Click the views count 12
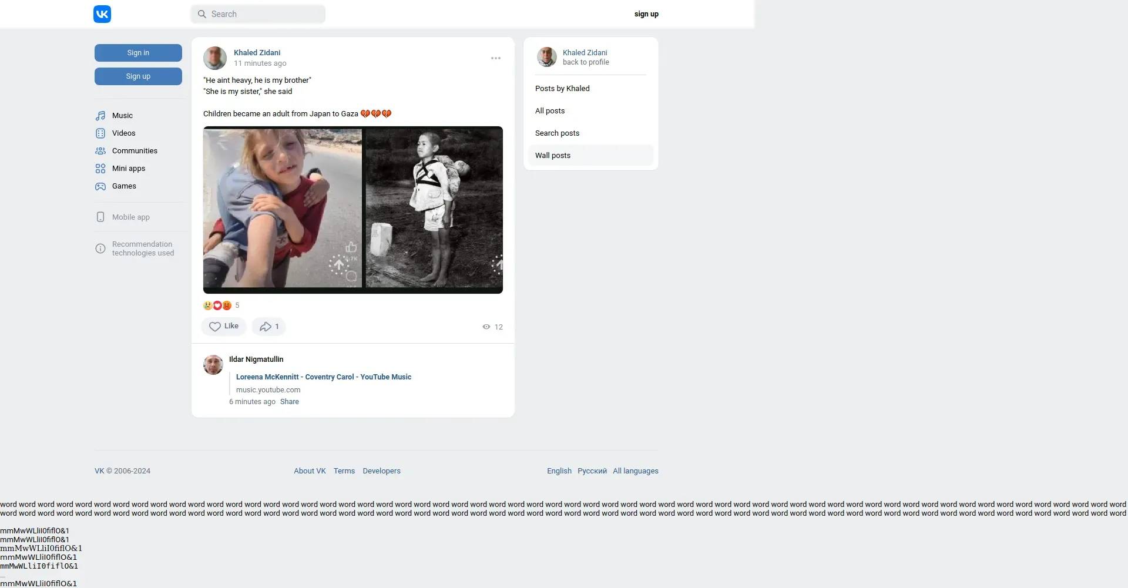Screen dimensions: 1128x588 point(498,327)
